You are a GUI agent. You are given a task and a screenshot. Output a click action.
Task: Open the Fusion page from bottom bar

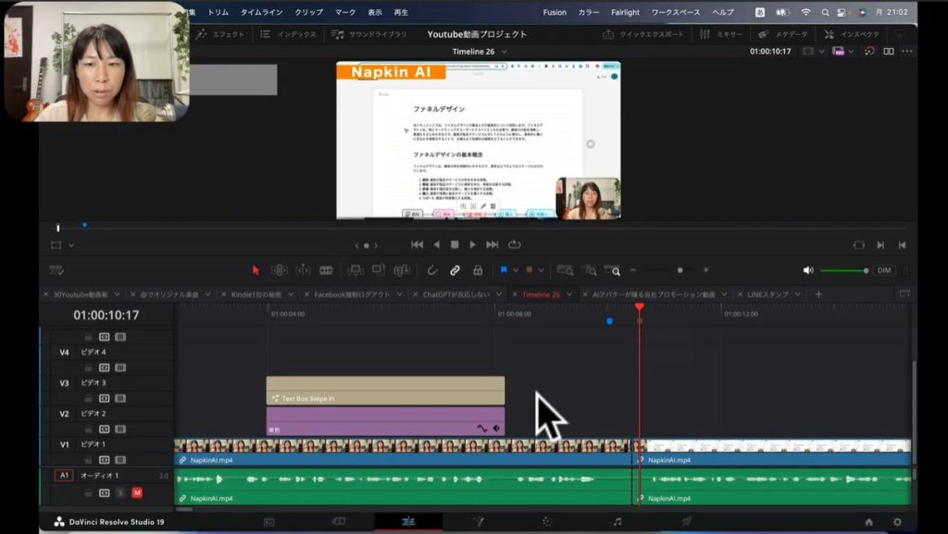coord(479,522)
